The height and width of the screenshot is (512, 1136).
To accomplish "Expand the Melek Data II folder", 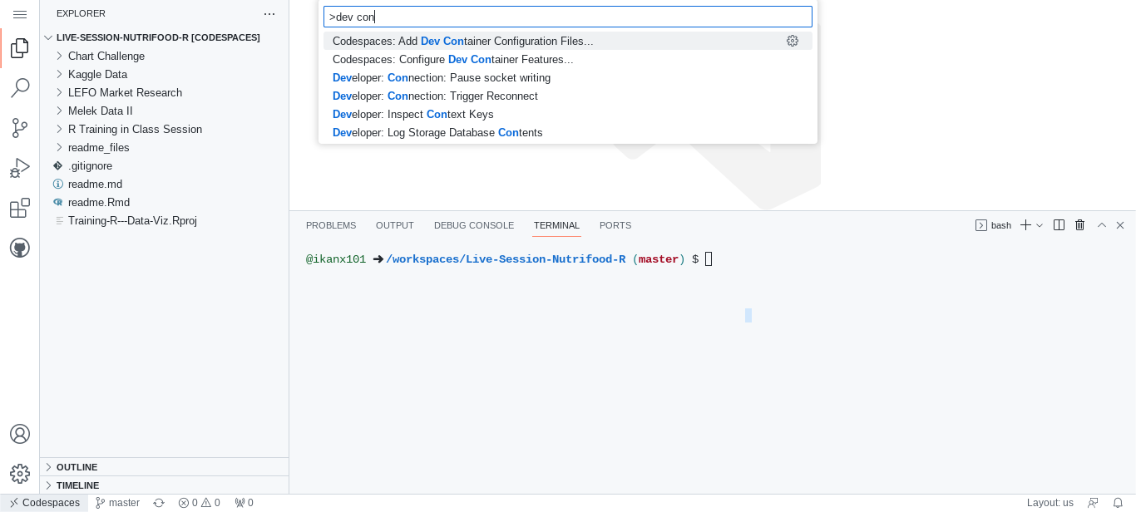I will [165, 111].
